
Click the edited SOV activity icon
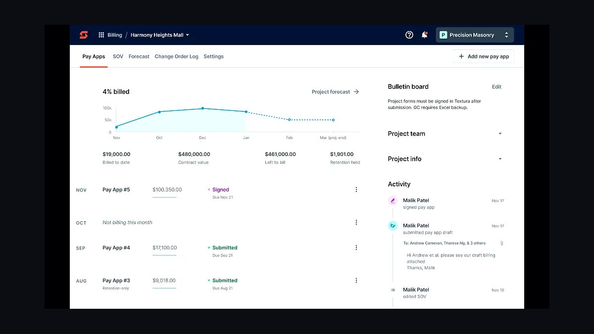pyautogui.click(x=393, y=290)
